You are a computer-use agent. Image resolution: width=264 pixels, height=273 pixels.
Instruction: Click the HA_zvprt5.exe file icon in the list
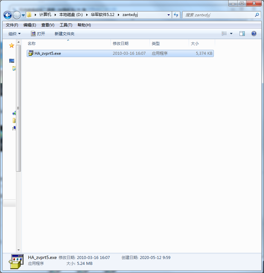point(31,53)
